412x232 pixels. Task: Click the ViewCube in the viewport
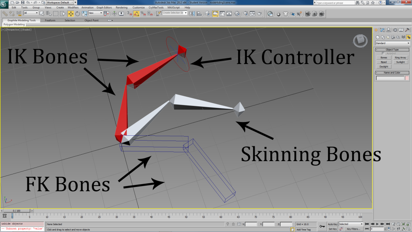pos(360,40)
